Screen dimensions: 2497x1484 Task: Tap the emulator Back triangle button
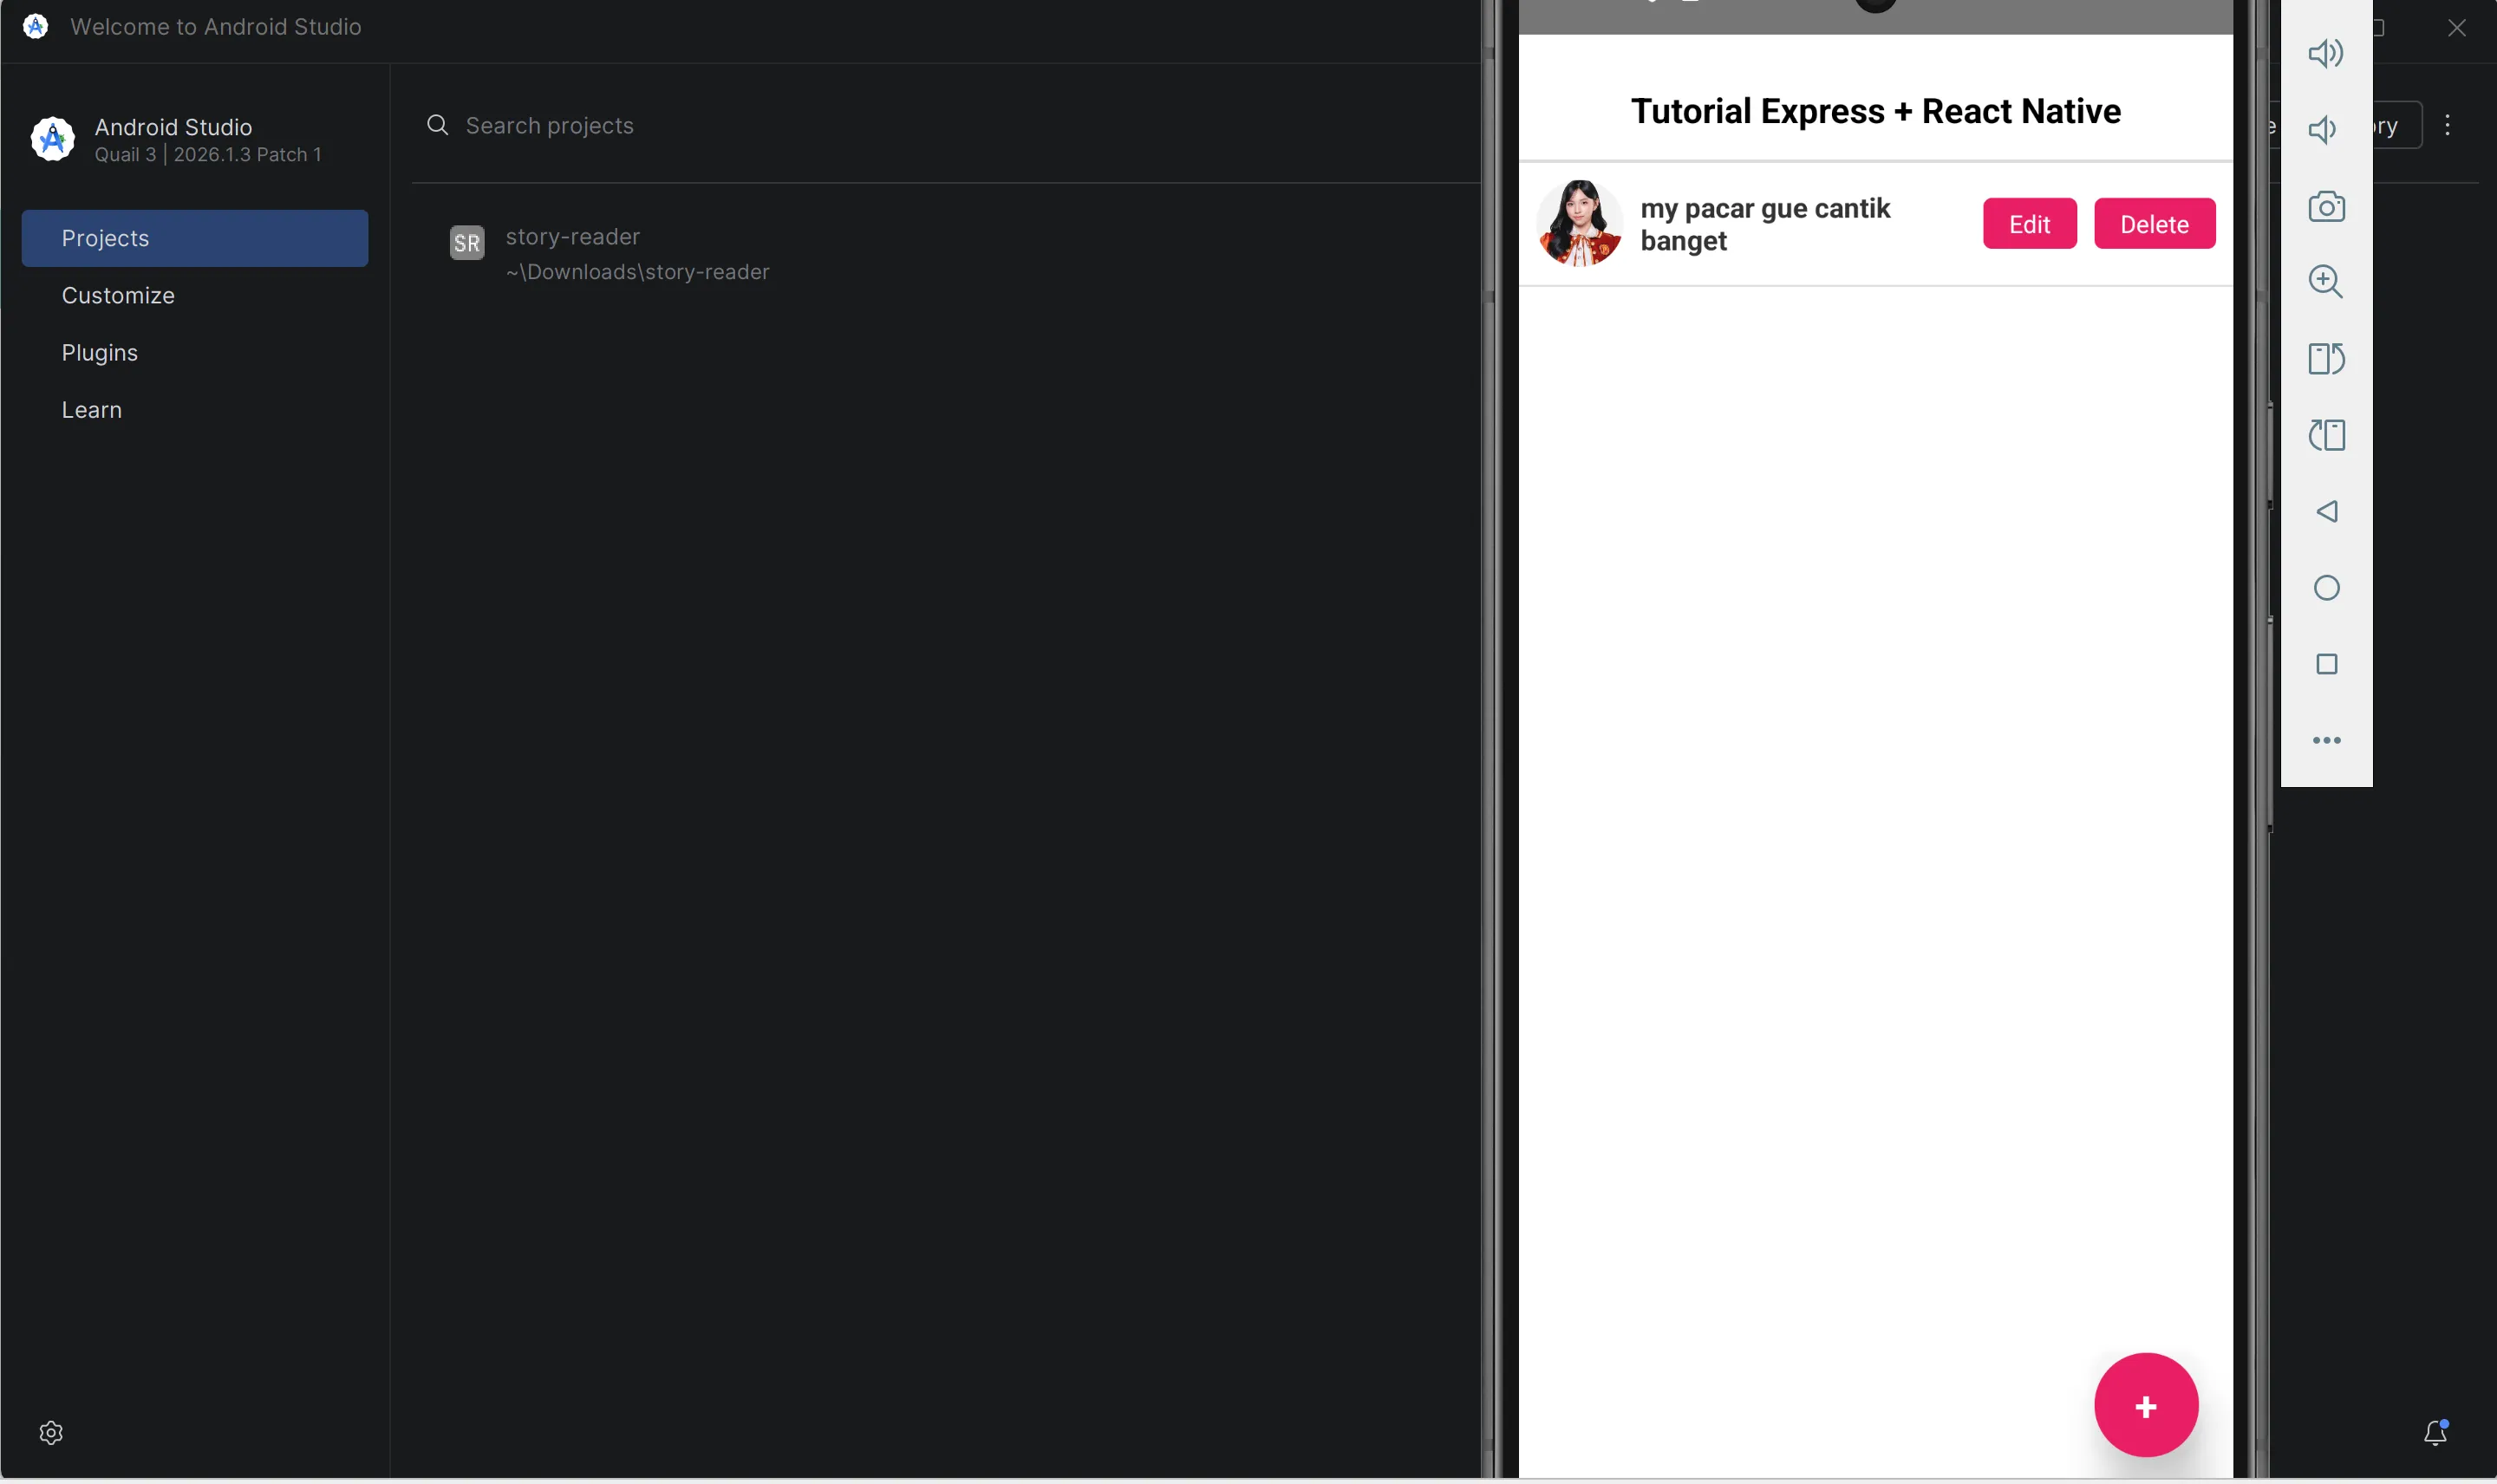2326,511
